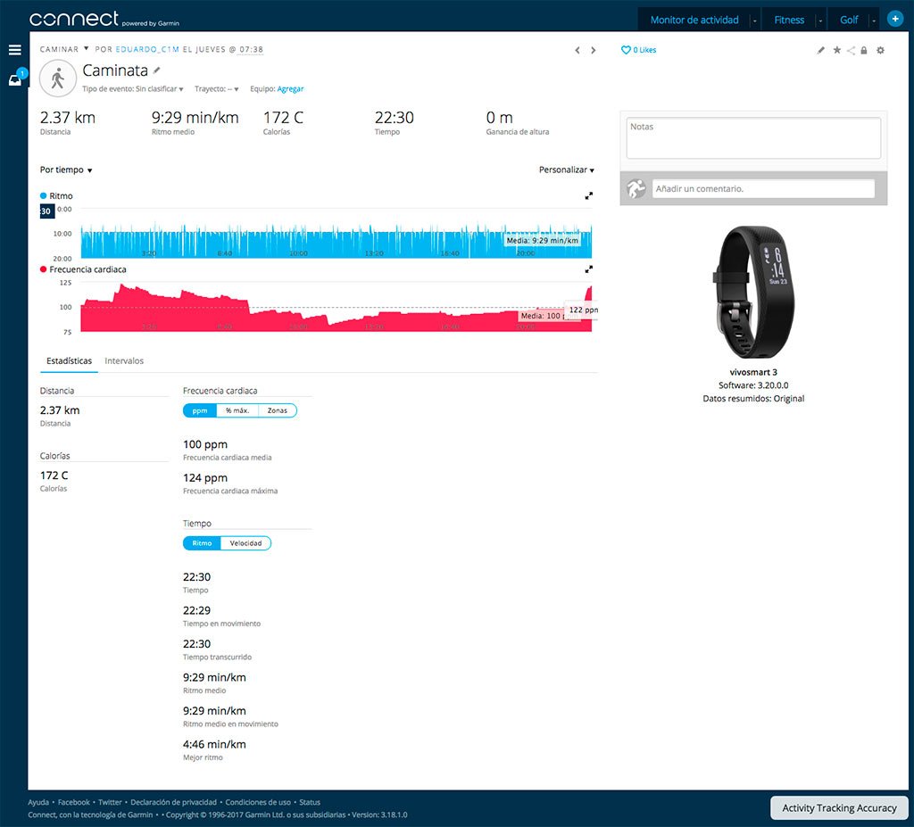Image resolution: width=914 pixels, height=827 pixels.
Task: Switch to the Estadísticas tab
Action: 69,361
